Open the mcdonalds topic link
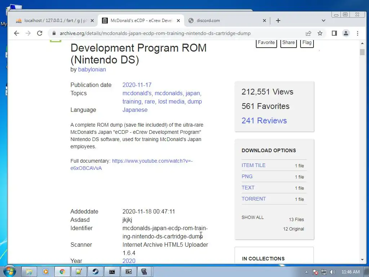This screenshot has height=277, width=369. coord(169,93)
